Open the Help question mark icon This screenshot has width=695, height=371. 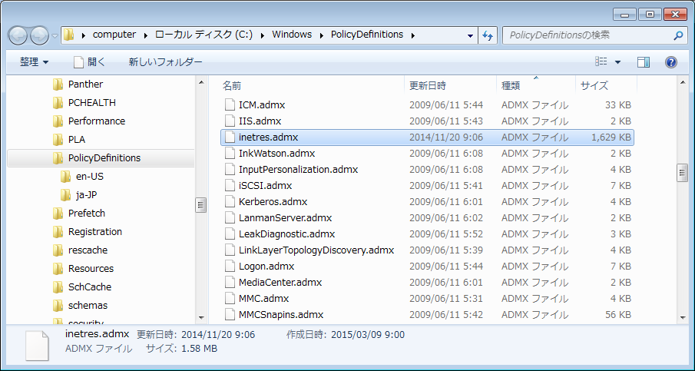click(x=670, y=61)
